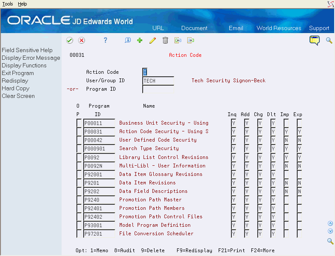Click the trash can Delete icon
This screenshot has width=335, height=256.
165,40
